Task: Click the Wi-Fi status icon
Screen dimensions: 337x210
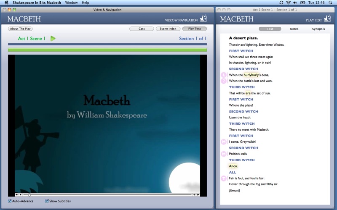Action: [289, 3]
